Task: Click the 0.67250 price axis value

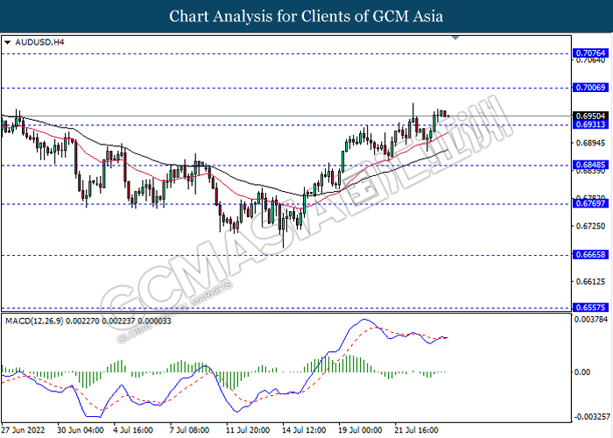Action: point(591,226)
